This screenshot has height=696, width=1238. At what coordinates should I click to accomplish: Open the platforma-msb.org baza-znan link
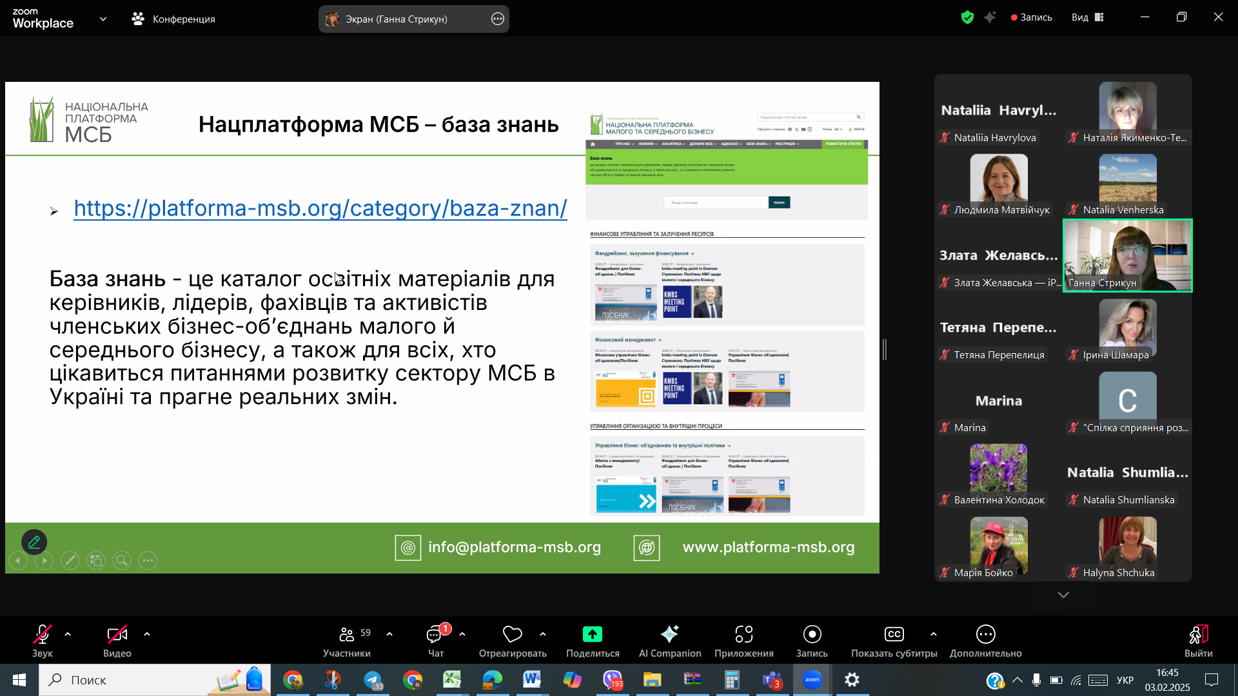pos(320,208)
